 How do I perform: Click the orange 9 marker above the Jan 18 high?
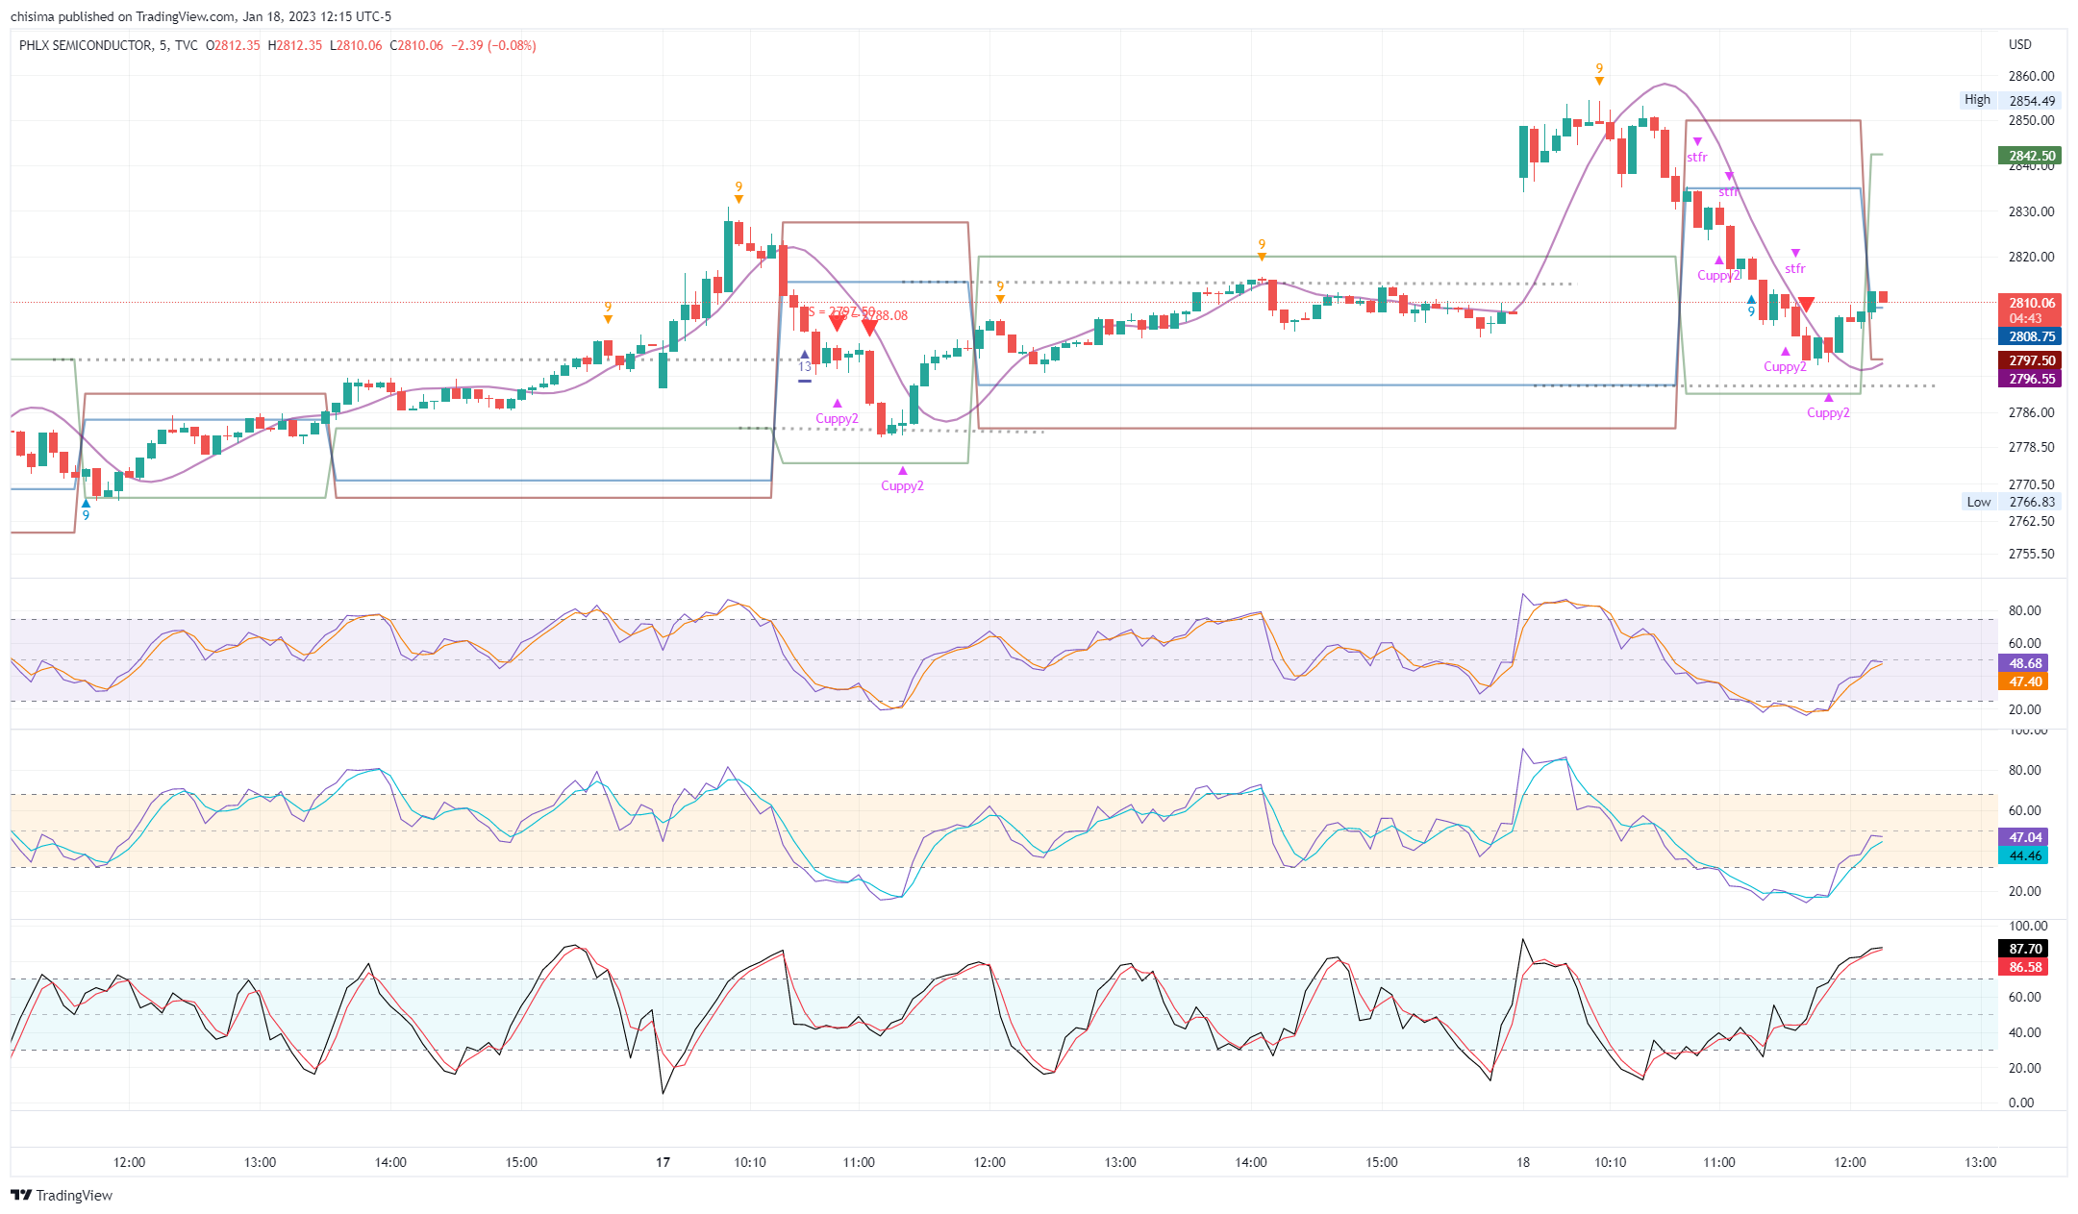pyautogui.click(x=1599, y=79)
